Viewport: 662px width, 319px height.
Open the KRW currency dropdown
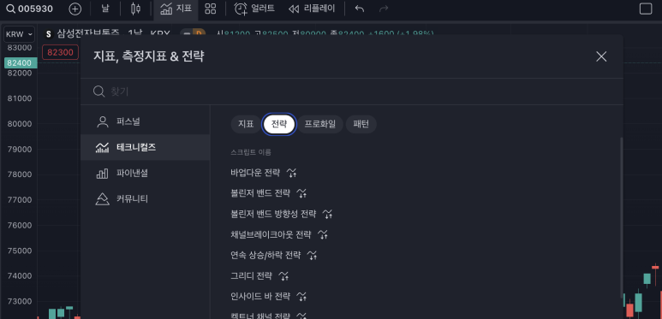pos(20,34)
